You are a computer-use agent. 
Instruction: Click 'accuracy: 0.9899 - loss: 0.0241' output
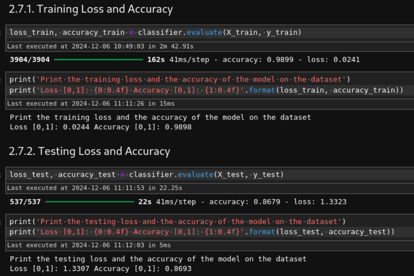[291, 60]
